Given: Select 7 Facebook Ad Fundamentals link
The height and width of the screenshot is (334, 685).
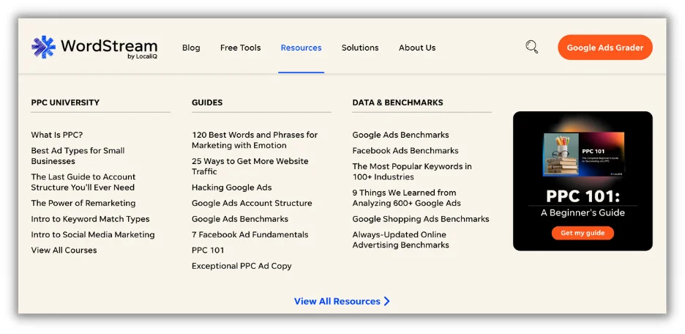Looking at the screenshot, I should click(250, 234).
